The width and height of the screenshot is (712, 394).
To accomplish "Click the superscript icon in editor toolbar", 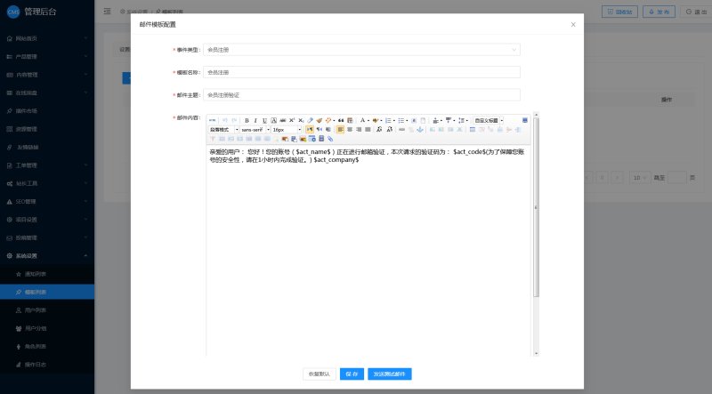I will (x=292, y=120).
